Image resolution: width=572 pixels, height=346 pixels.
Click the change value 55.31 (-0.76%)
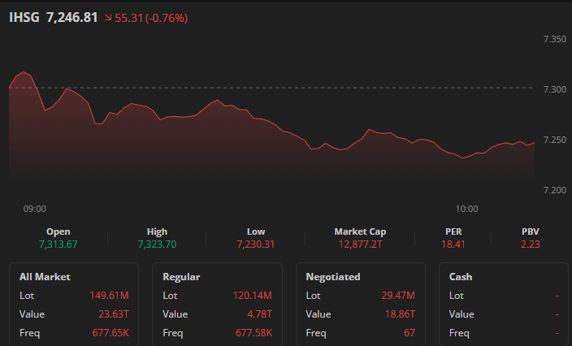[x=151, y=18]
